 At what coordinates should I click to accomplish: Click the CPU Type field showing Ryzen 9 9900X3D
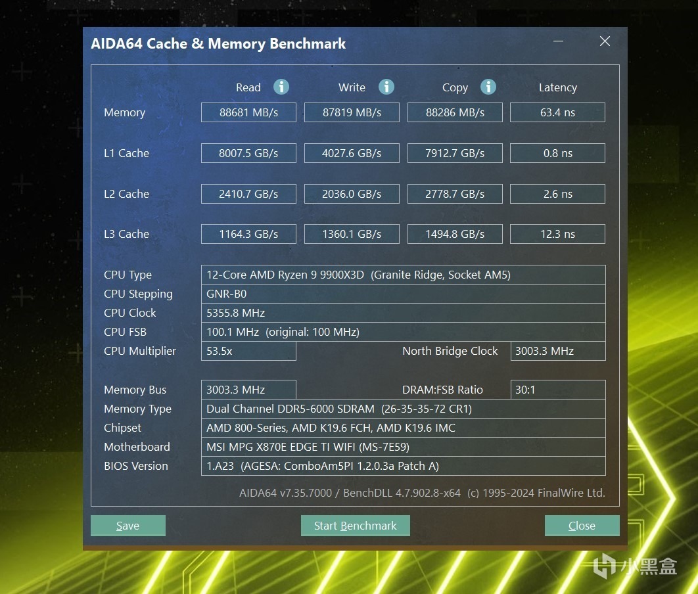[x=404, y=275]
